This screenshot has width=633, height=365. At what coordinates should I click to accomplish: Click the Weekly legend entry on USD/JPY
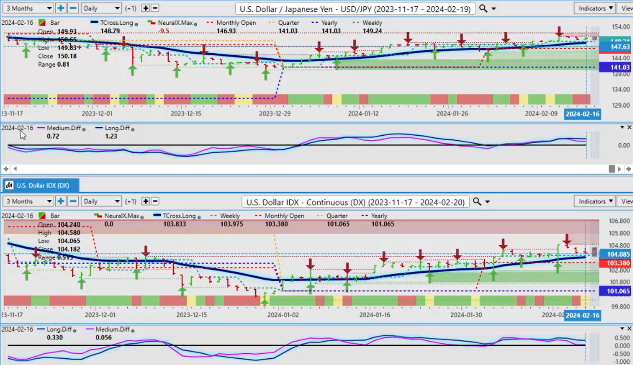click(x=368, y=23)
